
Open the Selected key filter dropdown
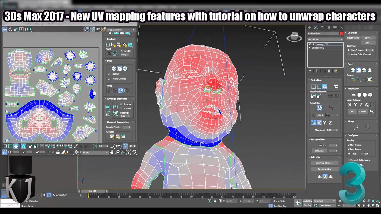pos(324,201)
